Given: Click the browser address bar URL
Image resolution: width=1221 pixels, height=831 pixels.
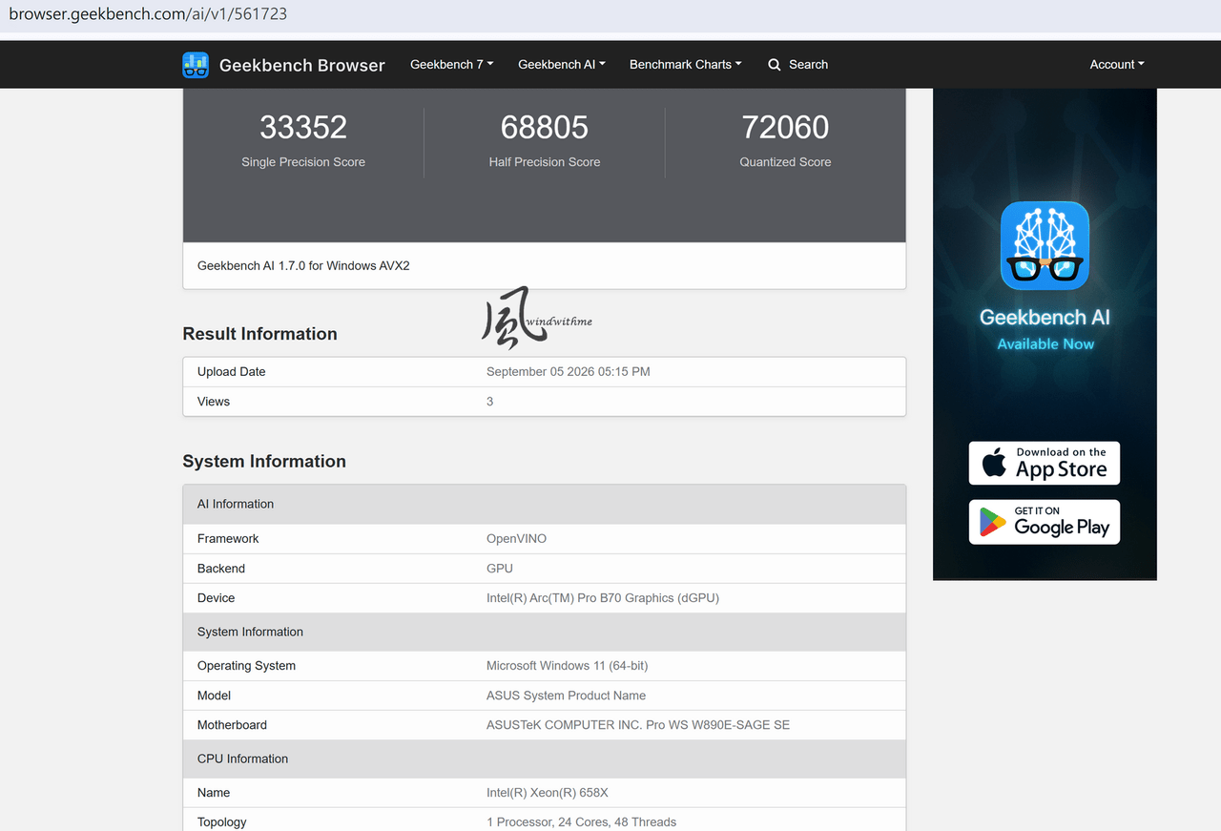Looking at the screenshot, I should (x=148, y=14).
